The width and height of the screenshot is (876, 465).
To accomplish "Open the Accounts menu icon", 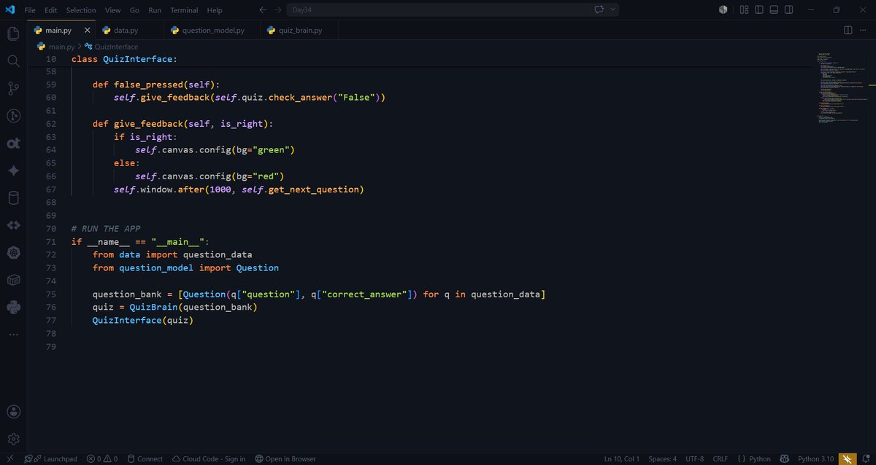I will tap(13, 413).
